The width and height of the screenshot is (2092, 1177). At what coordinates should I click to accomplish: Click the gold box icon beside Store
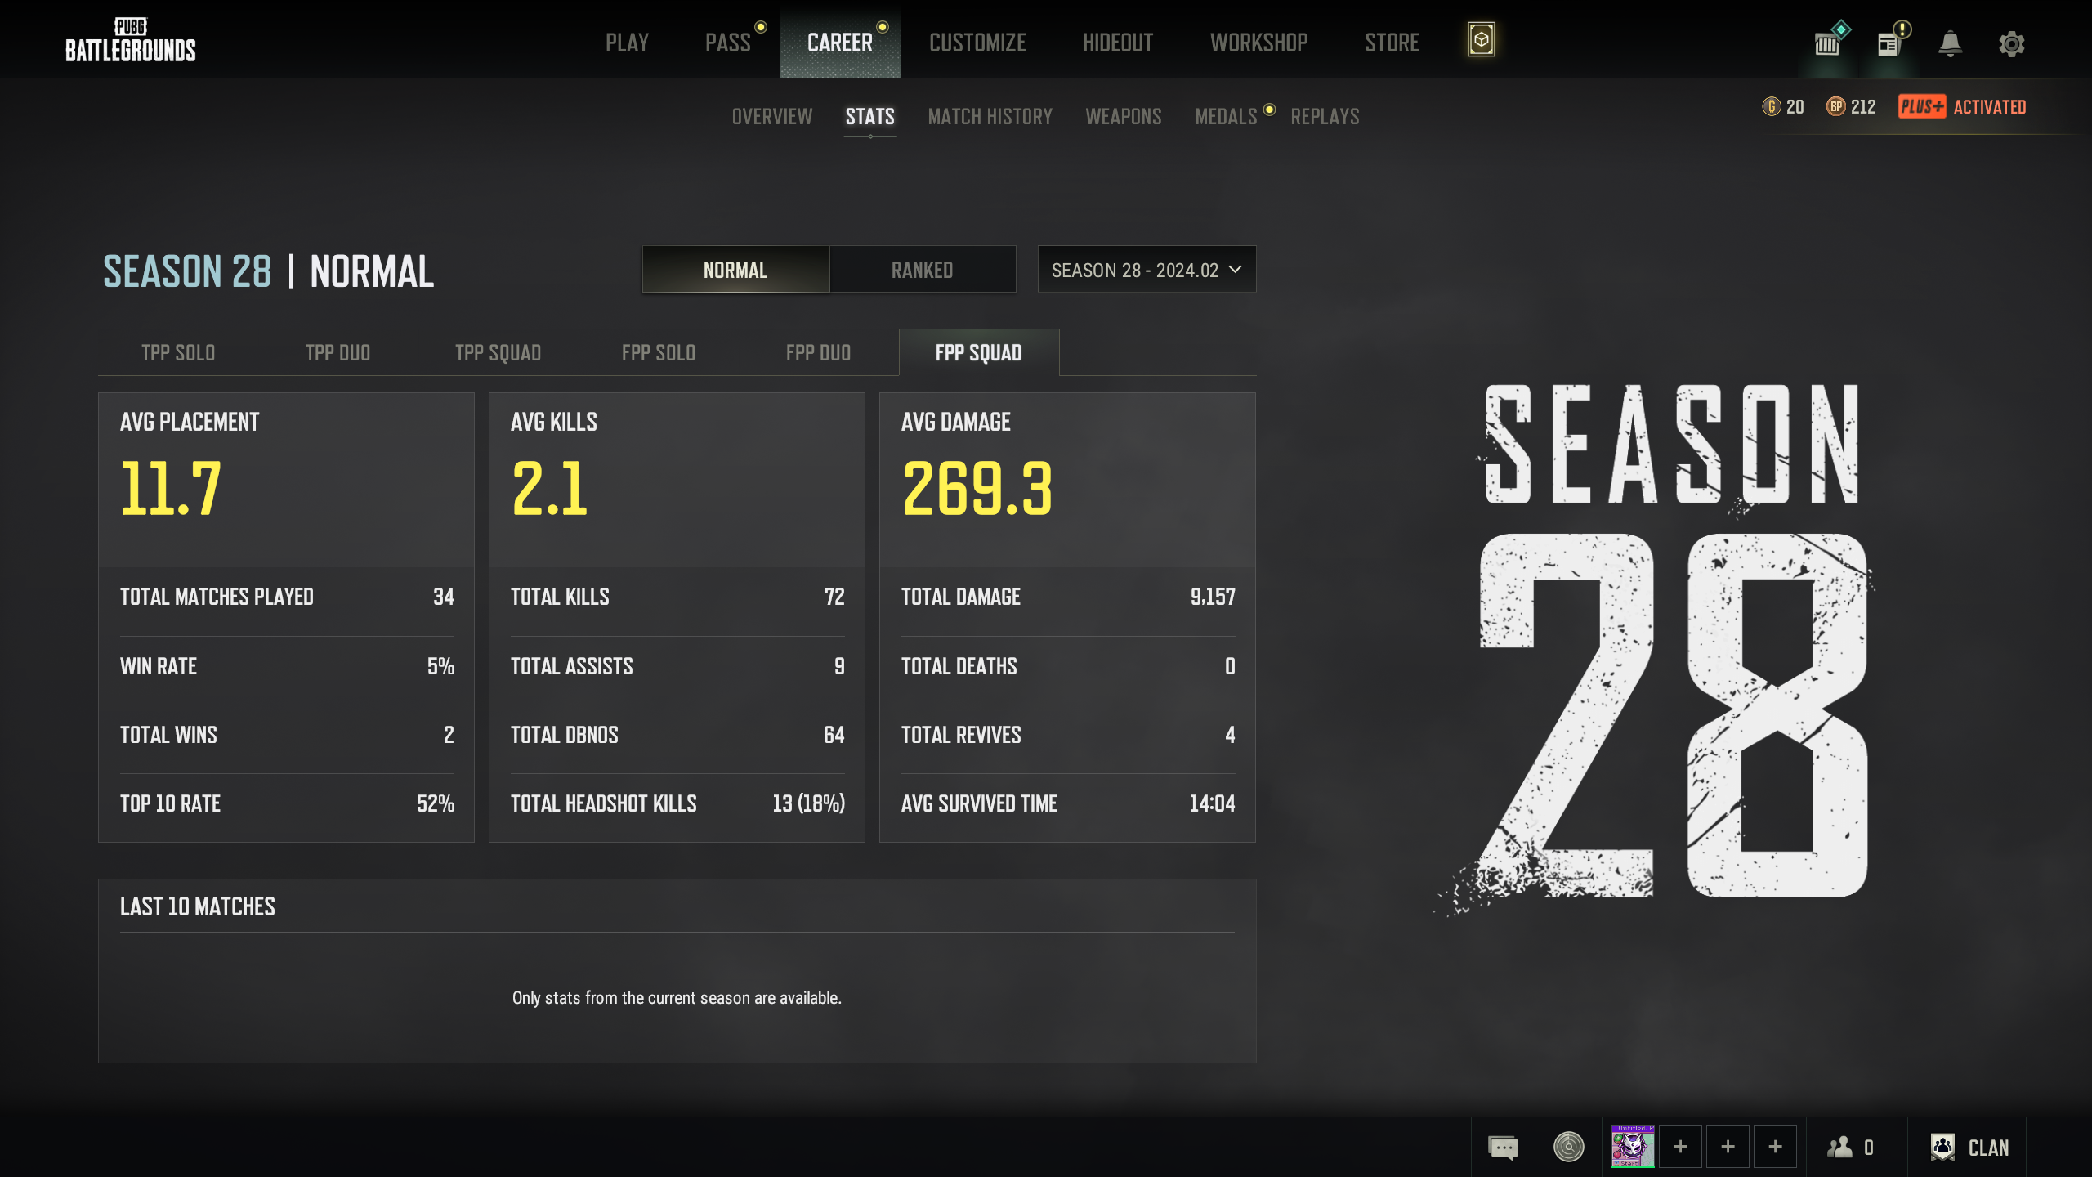[x=1481, y=40]
